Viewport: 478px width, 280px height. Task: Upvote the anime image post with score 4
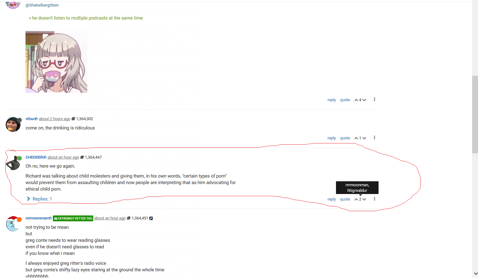[x=356, y=100]
